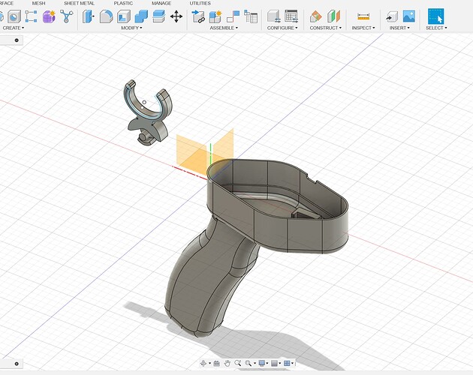Click the Orbit tool in navigation bar
This screenshot has width=473, height=375.
[203, 363]
